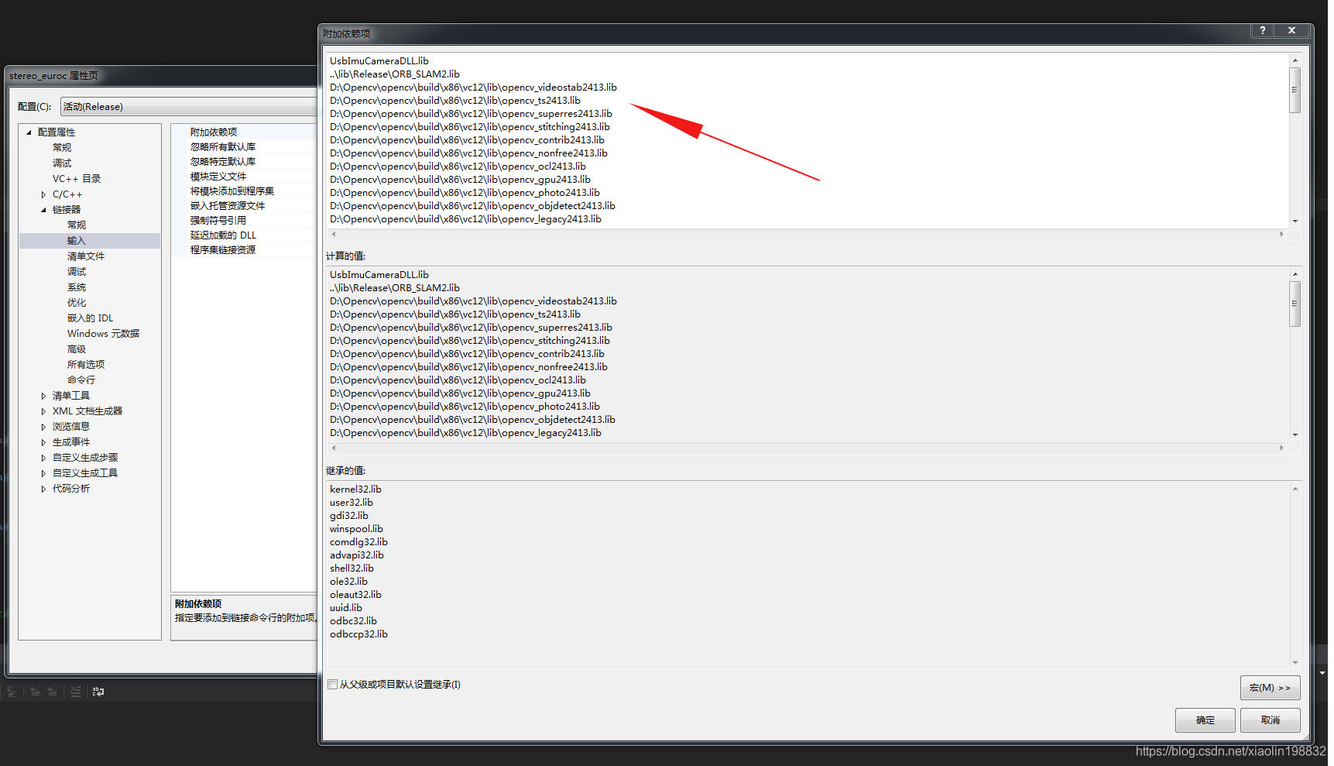Expand the 代码分析 tree node
This screenshot has height=766, width=1334.
43,489
